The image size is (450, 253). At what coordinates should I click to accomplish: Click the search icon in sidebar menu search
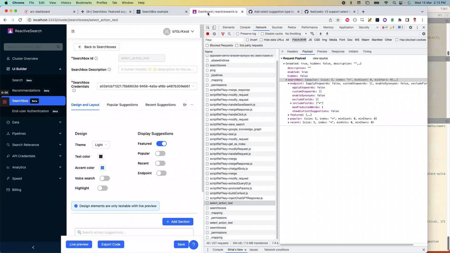58,47
